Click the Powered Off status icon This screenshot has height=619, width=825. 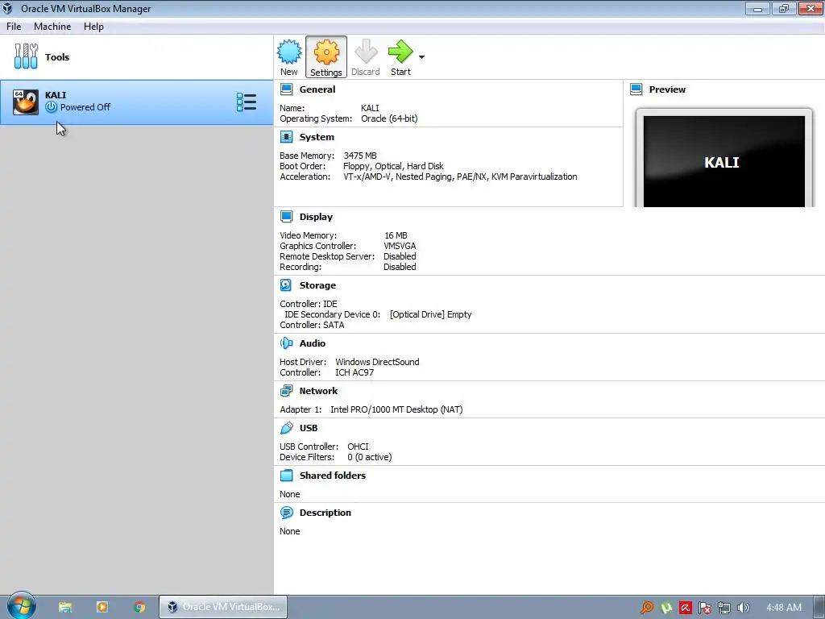coord(51,107)
